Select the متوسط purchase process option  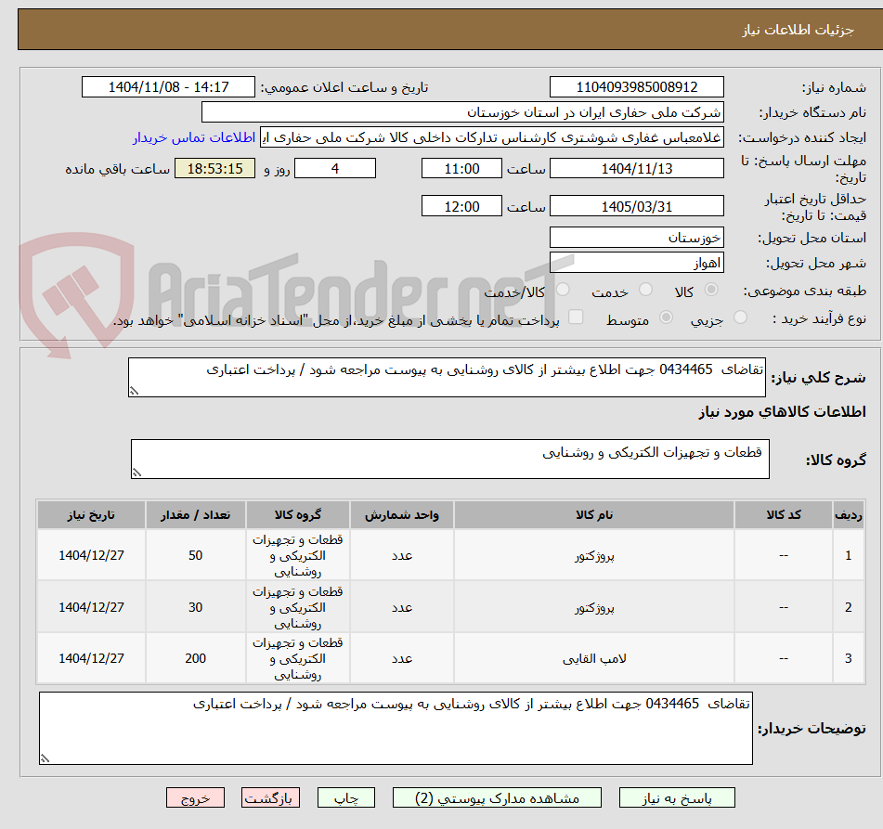[x=668, y=317]
